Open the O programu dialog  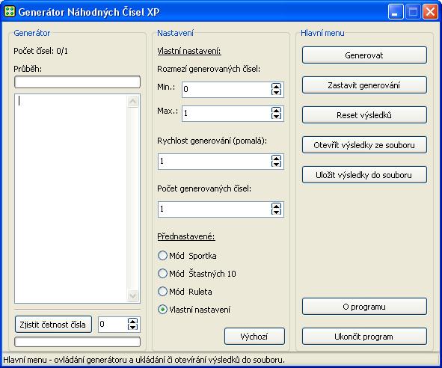(x=364, y=307)
